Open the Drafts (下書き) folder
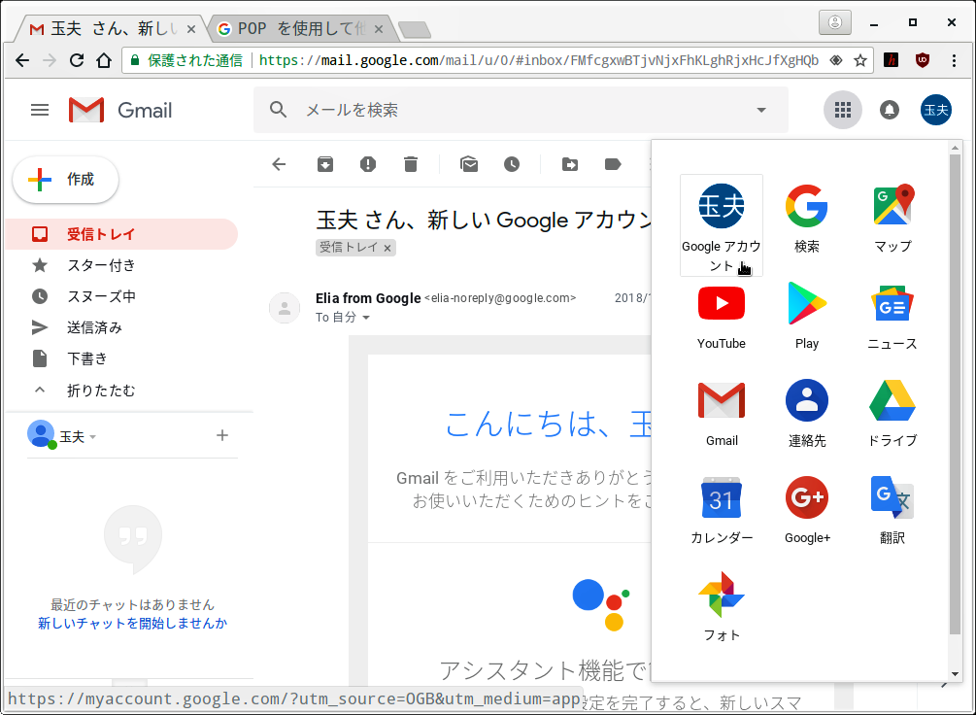Screen dimensions: 976x715 (121, 358)
